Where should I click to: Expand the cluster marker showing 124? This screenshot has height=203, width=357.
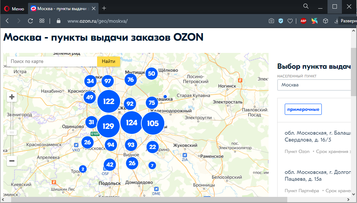click(132, 123)
